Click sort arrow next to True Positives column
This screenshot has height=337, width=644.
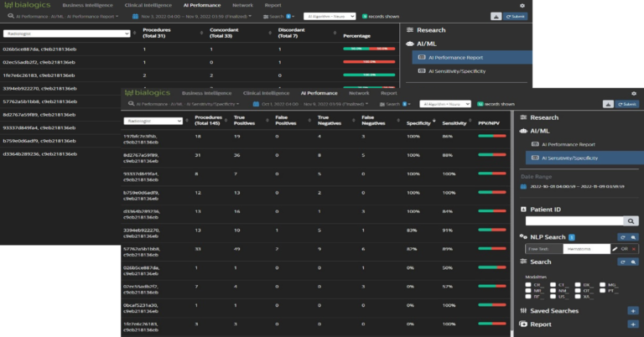[269, 121]
